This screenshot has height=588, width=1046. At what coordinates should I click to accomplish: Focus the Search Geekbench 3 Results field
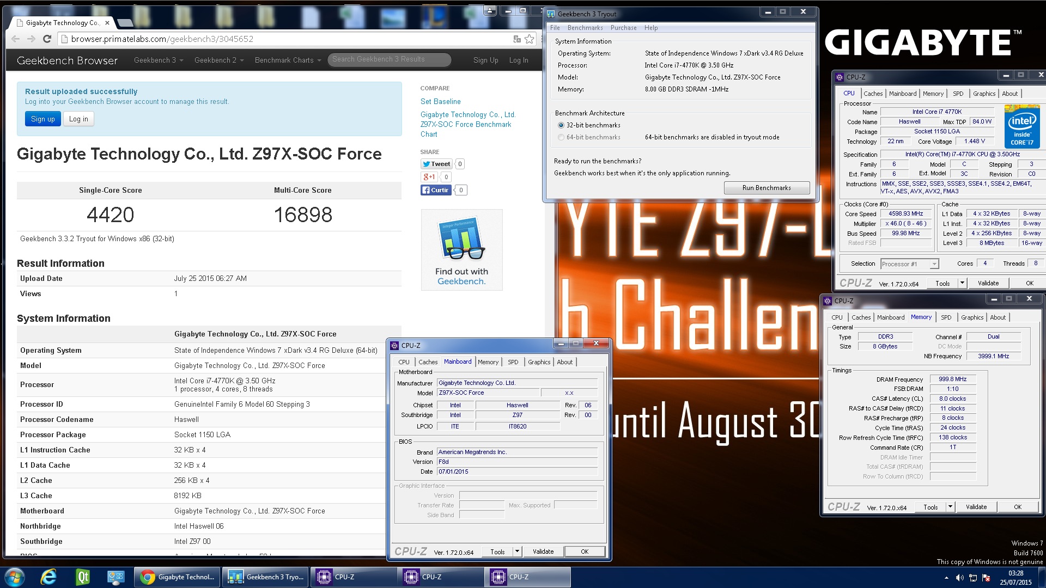click(389, 59)
